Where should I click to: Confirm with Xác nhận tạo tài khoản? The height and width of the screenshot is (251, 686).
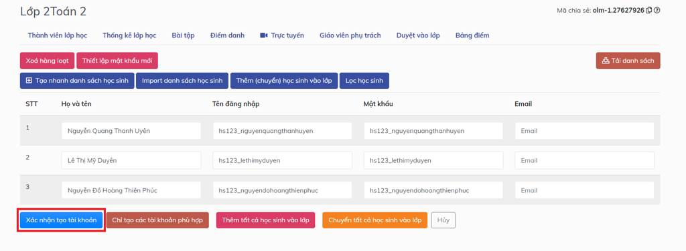(x=61, y=220)
